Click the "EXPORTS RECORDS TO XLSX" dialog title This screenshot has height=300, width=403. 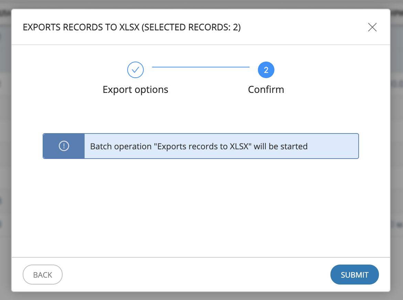pyautogui.click(x=81, y=28)
